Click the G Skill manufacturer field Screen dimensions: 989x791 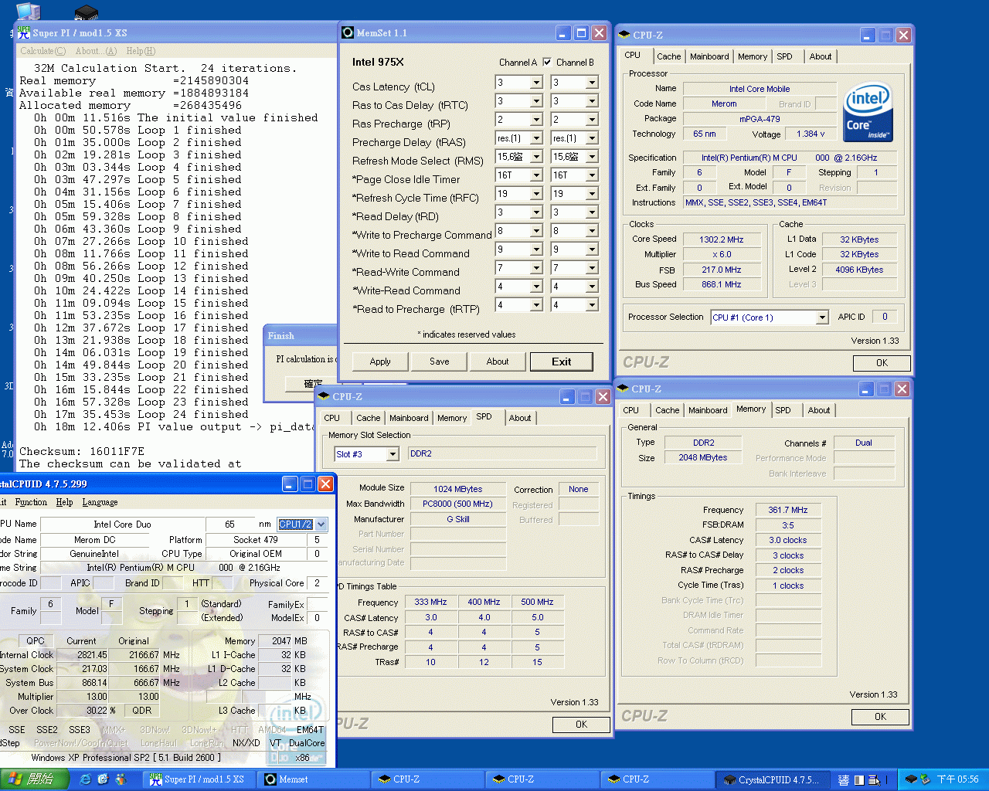(457, 519)
